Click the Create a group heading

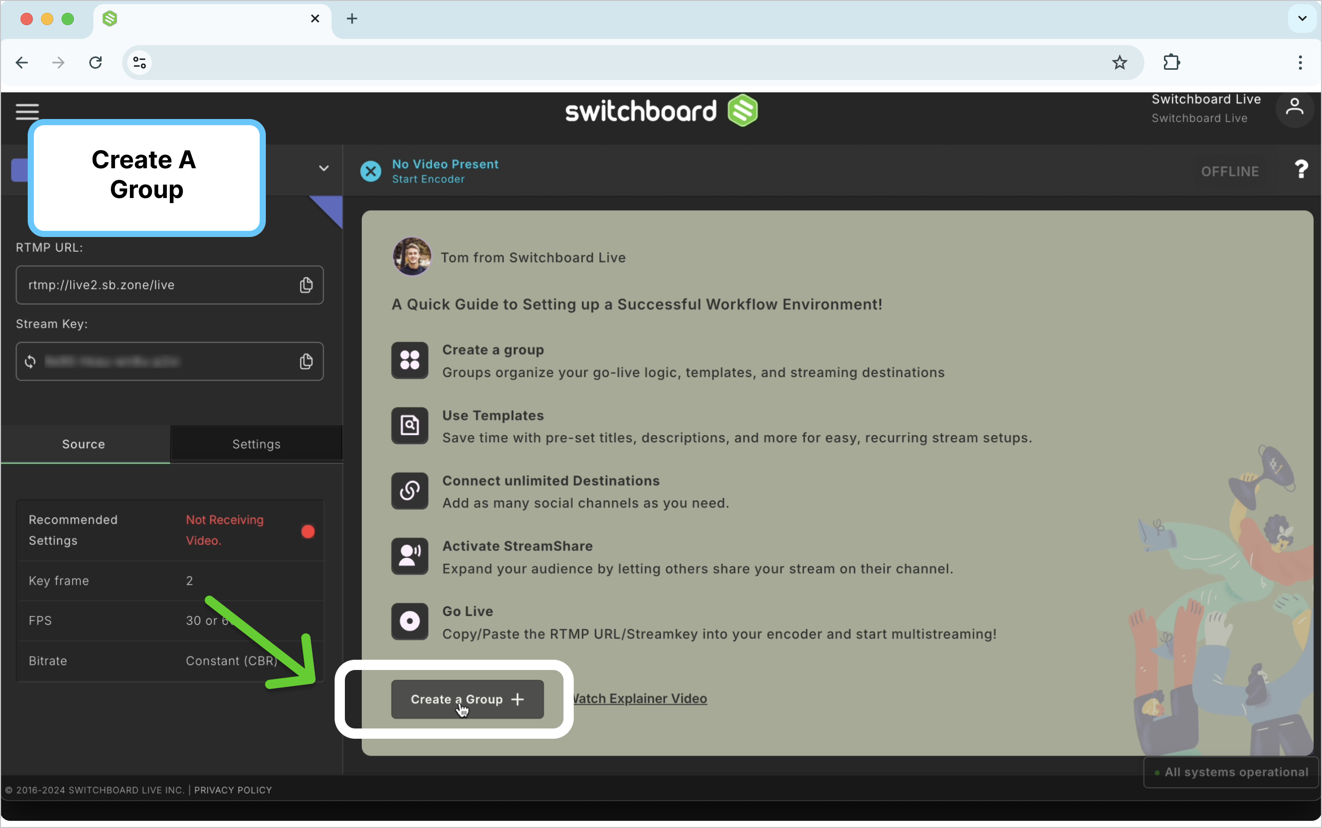pos(493,350)
